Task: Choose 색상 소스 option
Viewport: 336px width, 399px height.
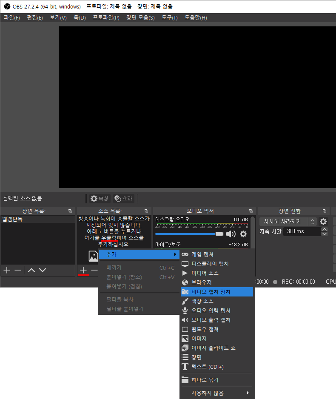Action: point(217,301)
